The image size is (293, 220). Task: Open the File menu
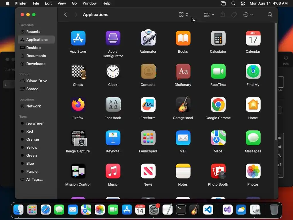[x=36, y=3]
